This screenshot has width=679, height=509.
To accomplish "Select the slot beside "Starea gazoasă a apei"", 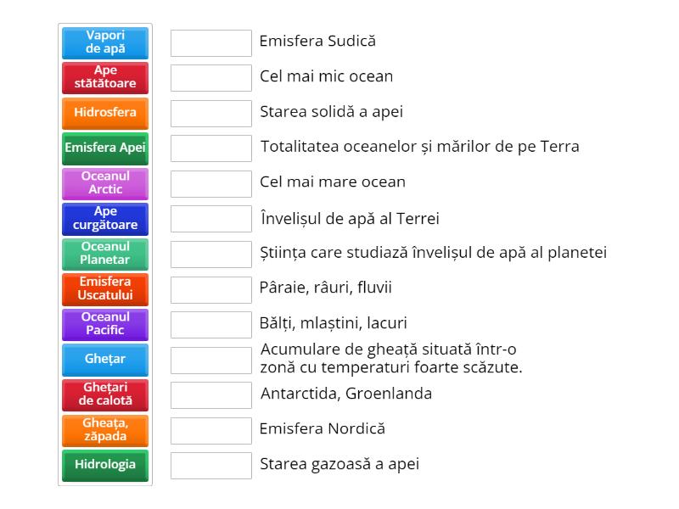I will pos(210,465).
